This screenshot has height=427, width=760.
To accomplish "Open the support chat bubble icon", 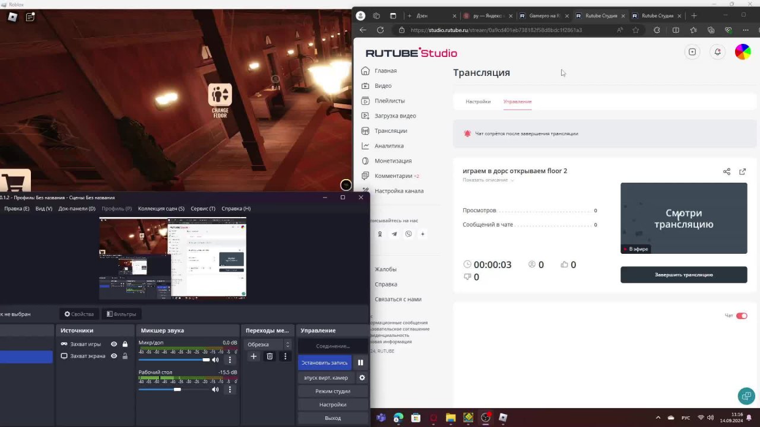I will pos(746,396).
